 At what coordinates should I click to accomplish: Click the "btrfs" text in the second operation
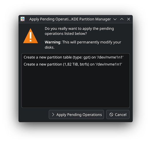point(84,64)
